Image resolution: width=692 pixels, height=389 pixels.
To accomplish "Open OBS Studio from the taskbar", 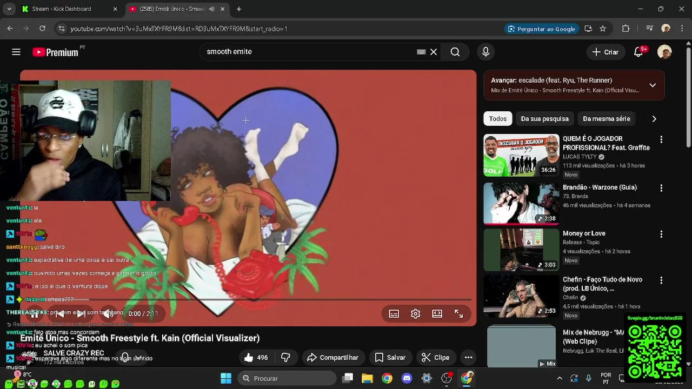I will pyautogui.click(x=447, y=378).
